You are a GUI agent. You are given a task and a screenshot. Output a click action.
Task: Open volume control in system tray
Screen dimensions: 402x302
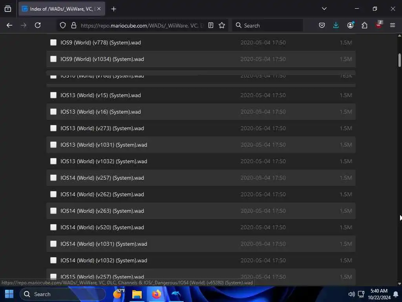pos(351,294)
